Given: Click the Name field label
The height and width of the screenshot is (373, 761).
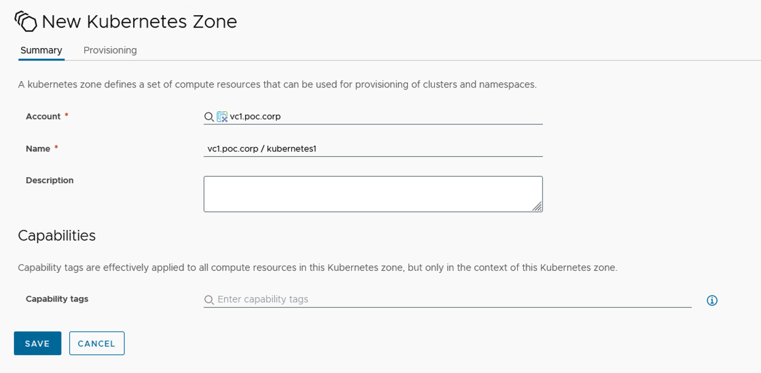Looking at the screenshot, I should 38,149.
